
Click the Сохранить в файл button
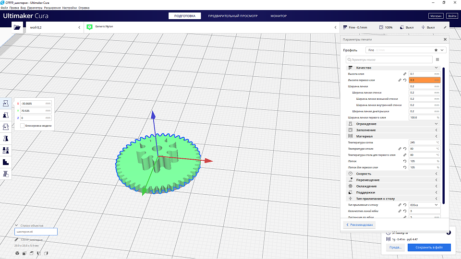429,247
